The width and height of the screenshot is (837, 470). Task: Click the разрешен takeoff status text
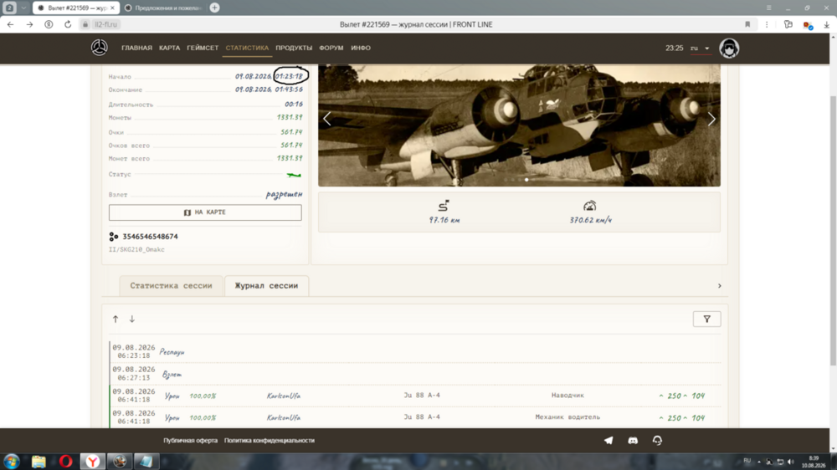tap(284, 194)
